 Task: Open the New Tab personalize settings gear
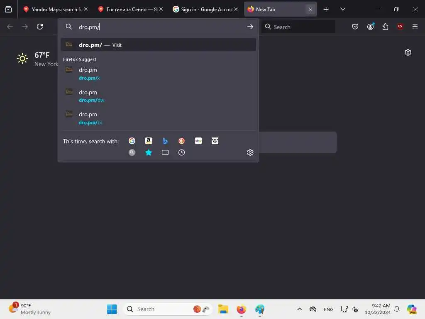(408, 52)
